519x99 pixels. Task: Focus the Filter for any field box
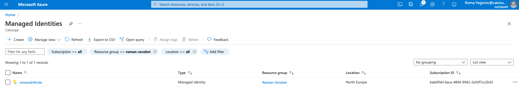click(25, 52)
